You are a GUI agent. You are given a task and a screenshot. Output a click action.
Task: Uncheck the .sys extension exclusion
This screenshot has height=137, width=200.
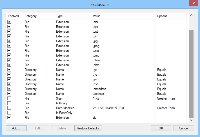click(9, 27)
